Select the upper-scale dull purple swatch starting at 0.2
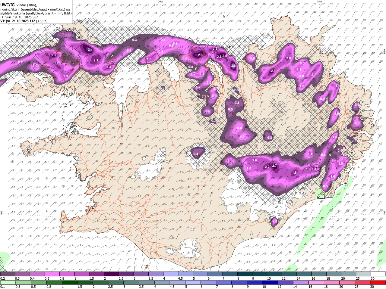The width and height of the screenshot is (386, 289). (8, 274)
